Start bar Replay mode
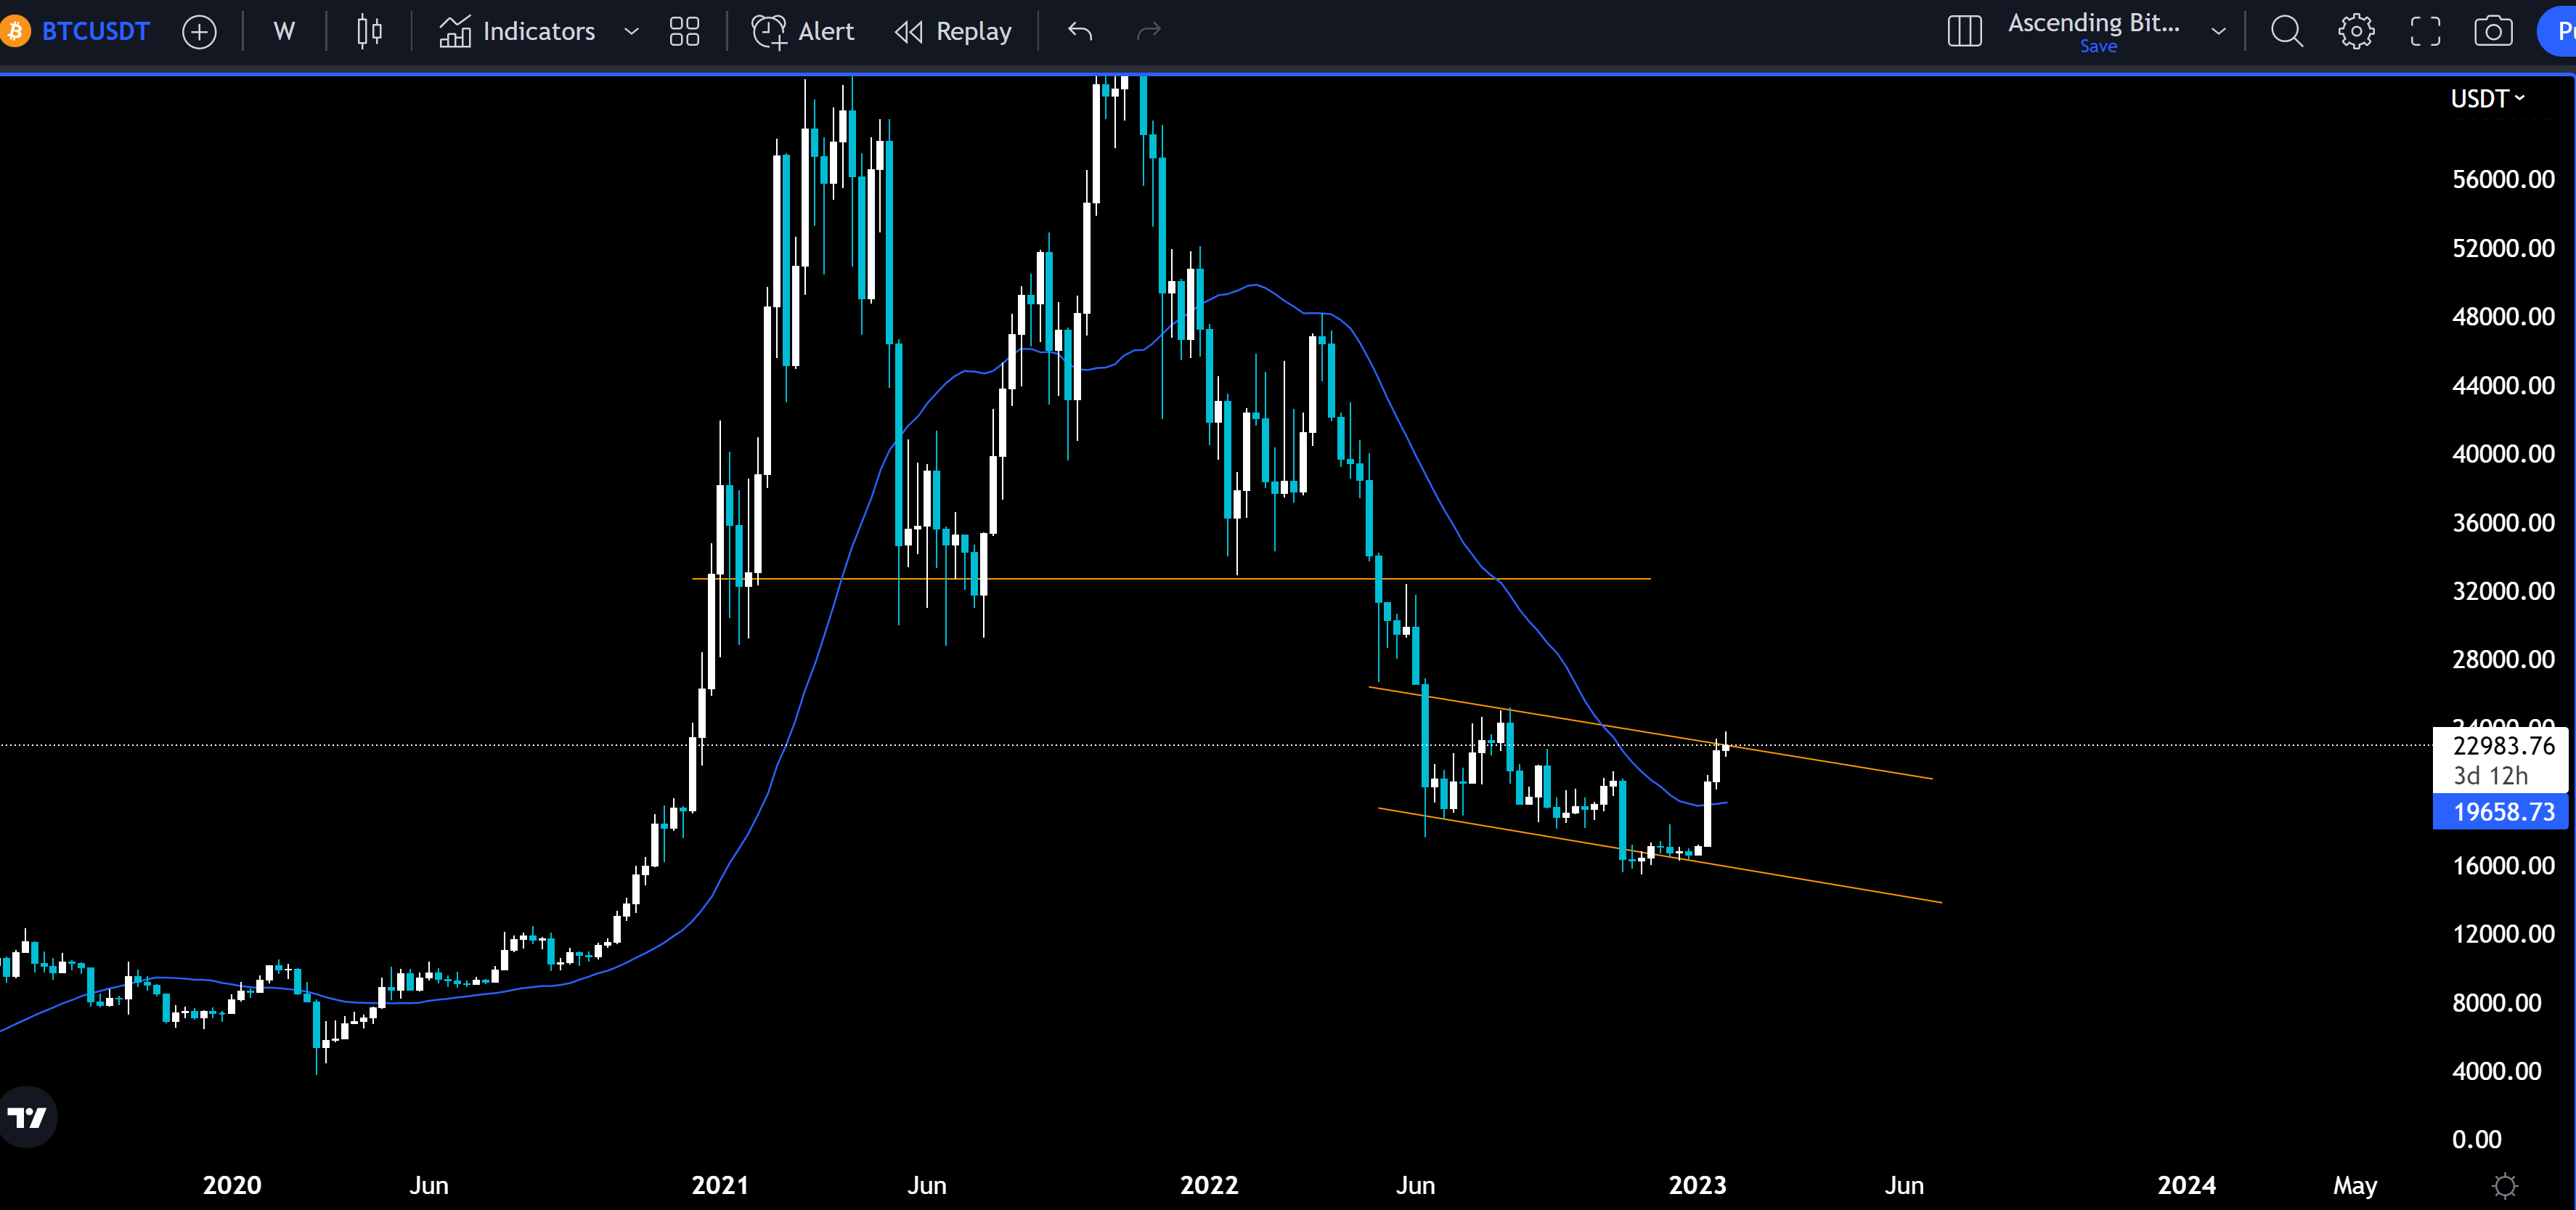2576x1210 pixels. [x=953, y=32]
